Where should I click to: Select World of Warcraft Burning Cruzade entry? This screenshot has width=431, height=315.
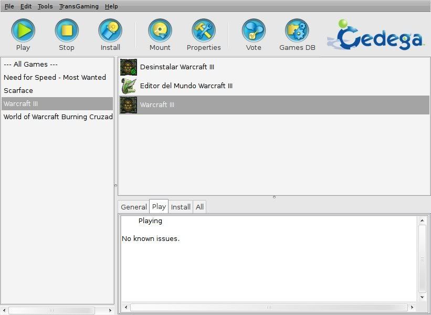point(57,117)
